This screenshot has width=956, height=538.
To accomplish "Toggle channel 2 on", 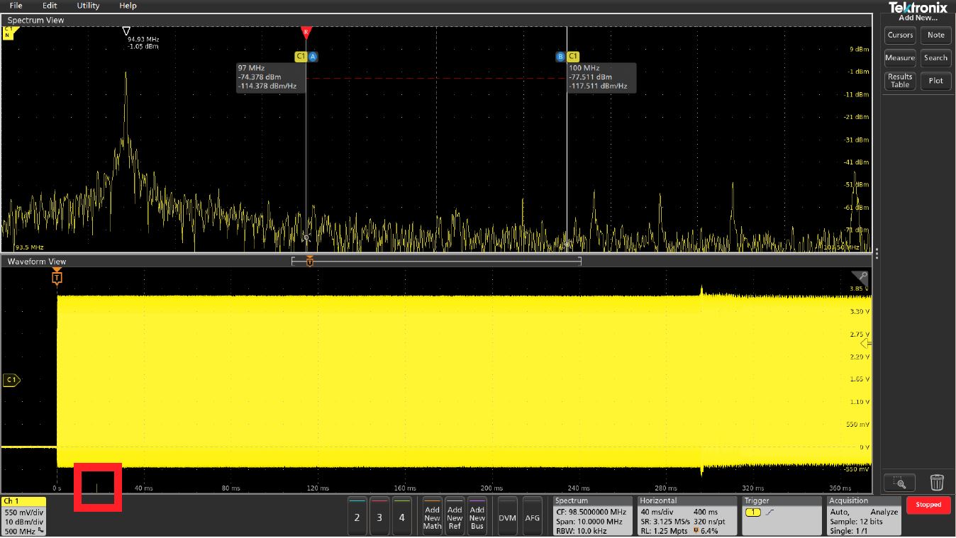I will click(x=357, y=517).
